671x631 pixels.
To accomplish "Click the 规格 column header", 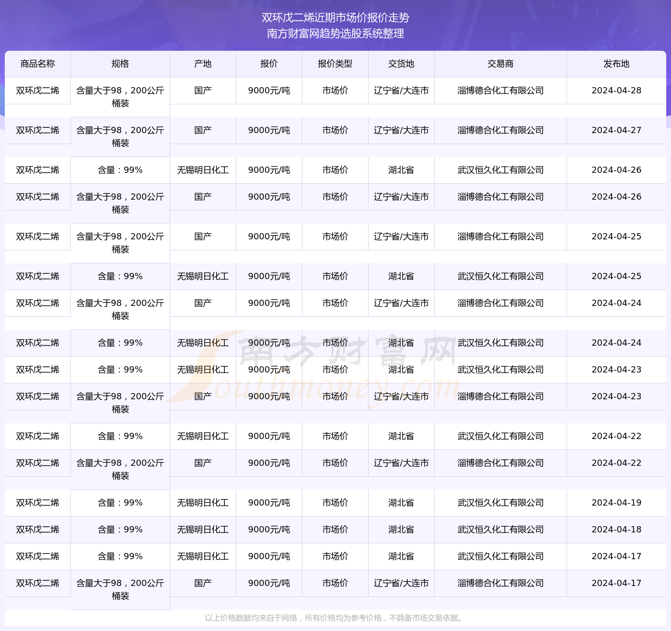I will [x=120, y=64].
